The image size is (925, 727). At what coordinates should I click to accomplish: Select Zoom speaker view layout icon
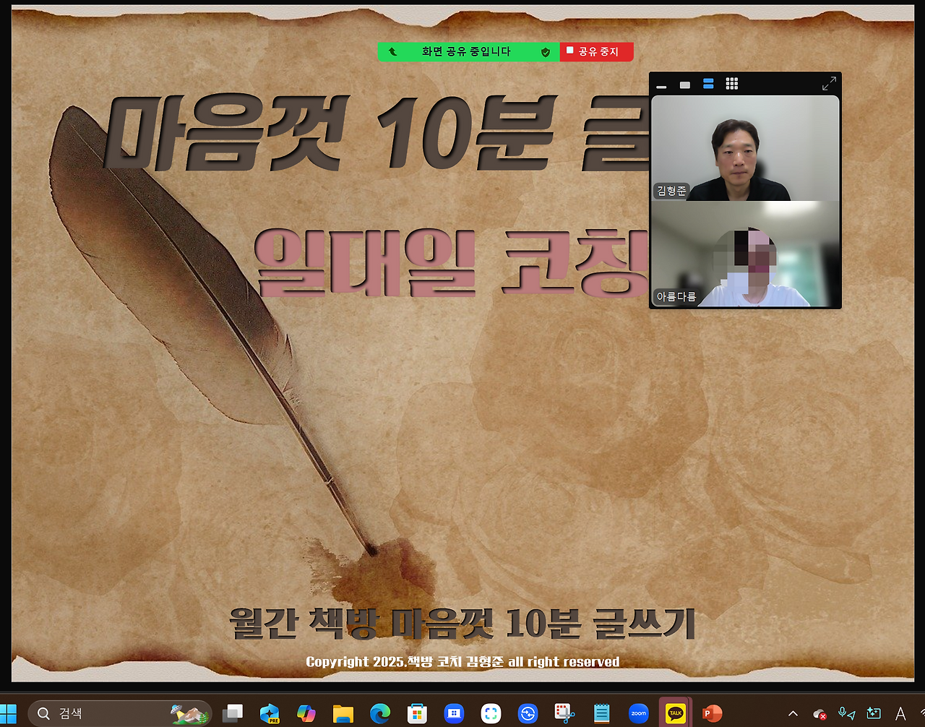tap(684, 85)
